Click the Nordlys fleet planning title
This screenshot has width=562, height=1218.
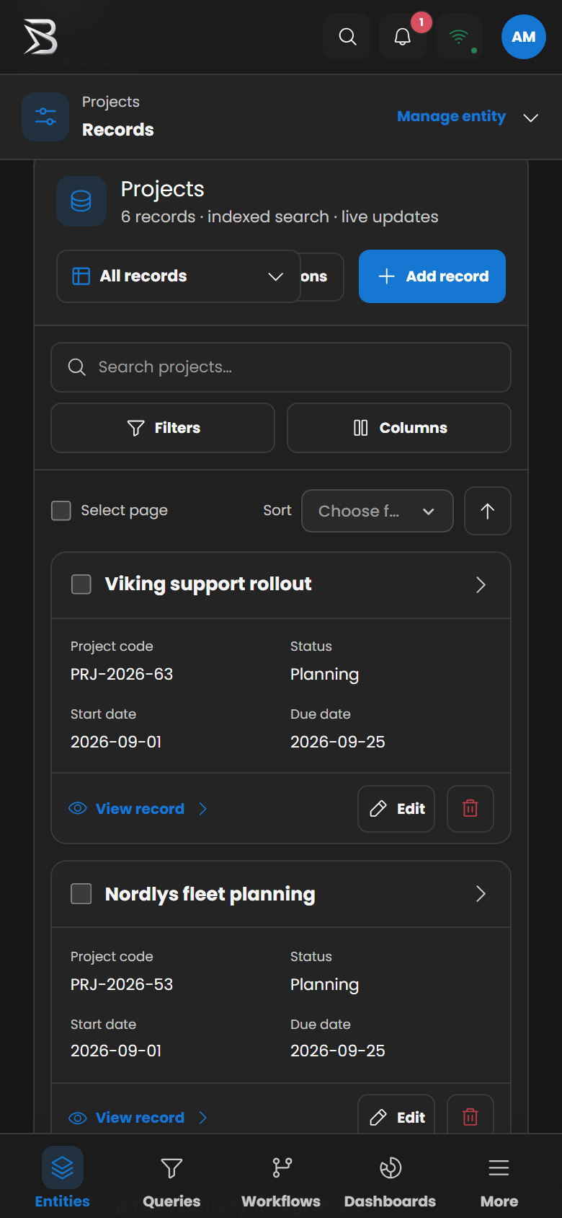click(x=210, y=894)
